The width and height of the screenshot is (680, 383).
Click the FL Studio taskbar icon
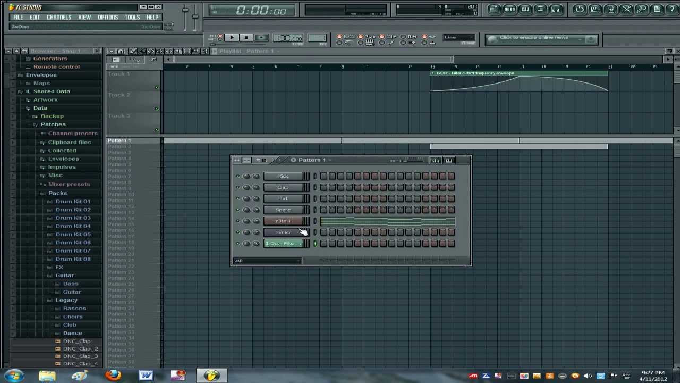[x=211, y=376]
